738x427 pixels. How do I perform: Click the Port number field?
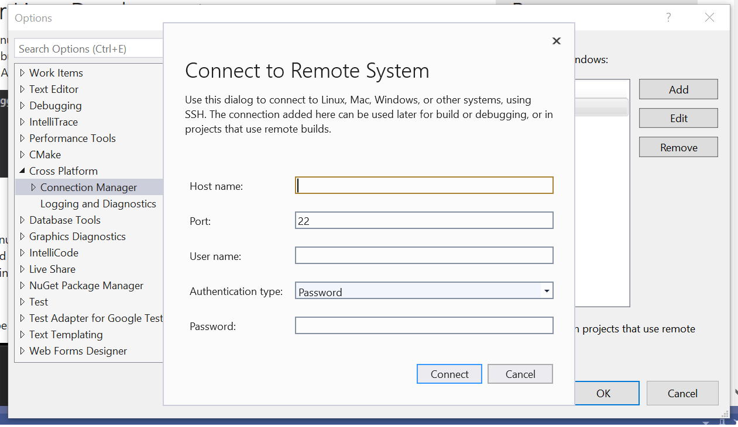pyautogui.click(x=424, y=220)
